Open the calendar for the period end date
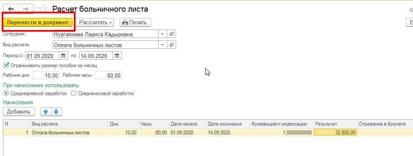 (x=118, y=56)
